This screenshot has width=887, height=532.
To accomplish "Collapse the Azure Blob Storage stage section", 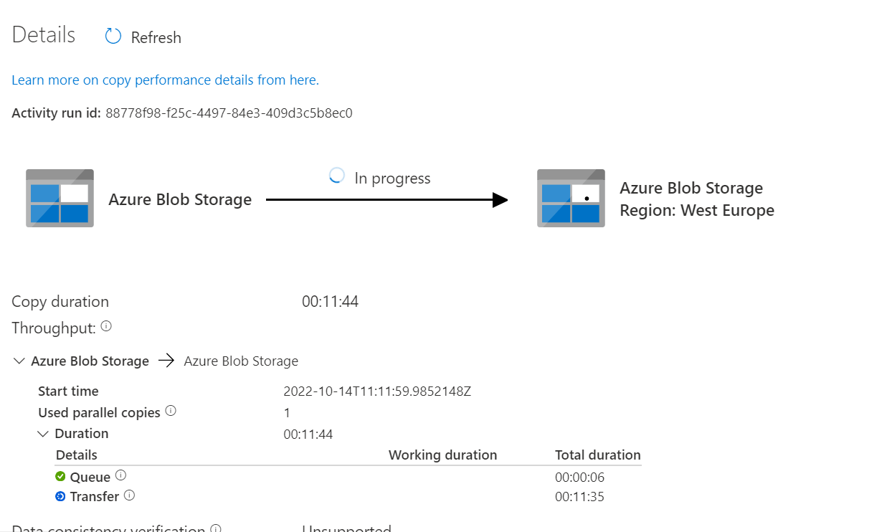I will [19, 361].
